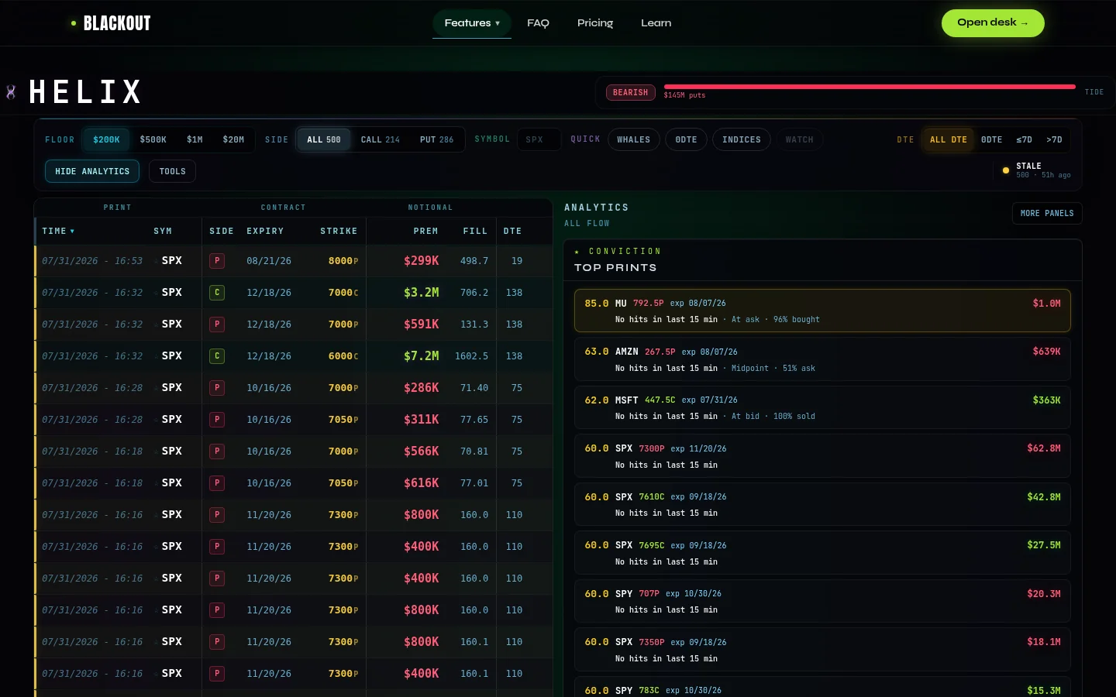
Task: Toggle the PUT 286 side filter
Action: pos(436,139)
